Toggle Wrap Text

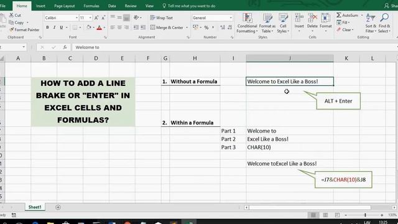pyautogui.click(x=162, y=18)
